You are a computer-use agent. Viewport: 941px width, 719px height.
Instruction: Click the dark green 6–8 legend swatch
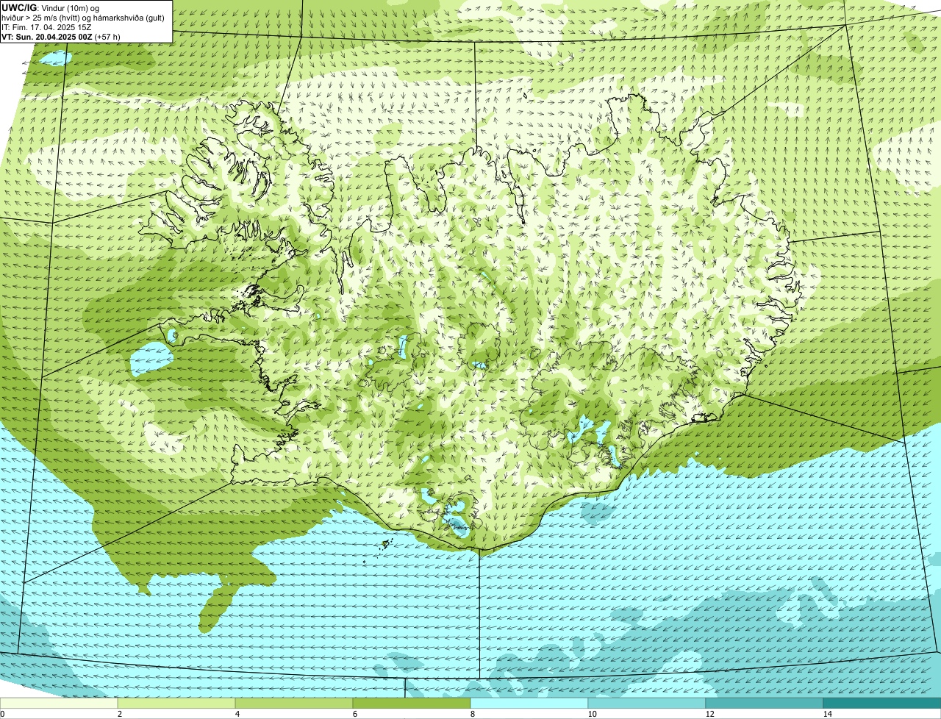(412, 703)
